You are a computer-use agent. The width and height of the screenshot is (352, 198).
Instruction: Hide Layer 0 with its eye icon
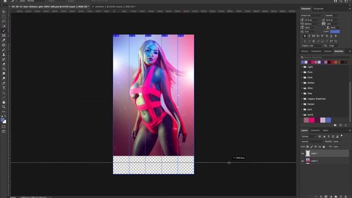[302, 161]
